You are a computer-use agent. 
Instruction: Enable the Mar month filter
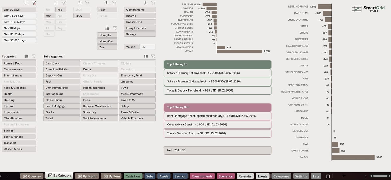point(48,16)
